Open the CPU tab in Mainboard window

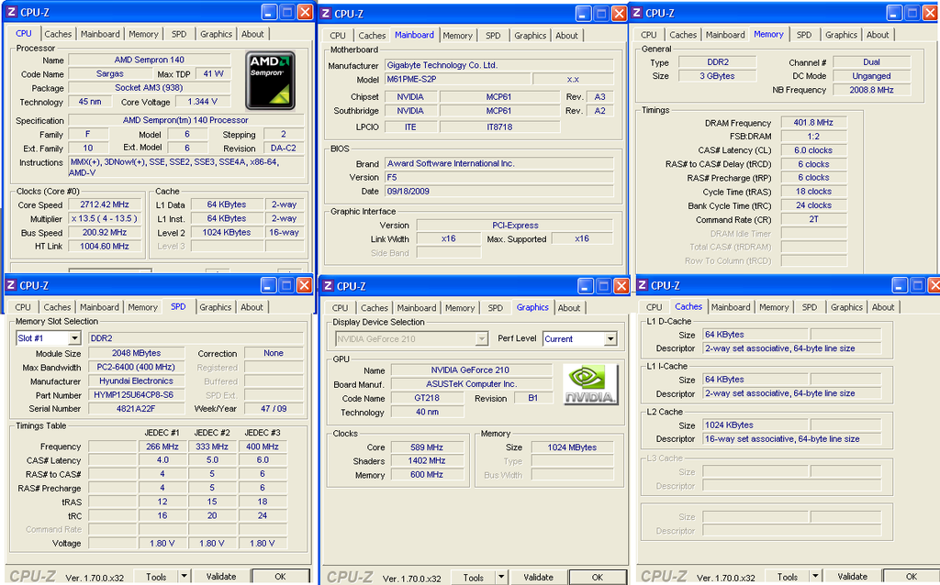click(x=338, y=36)
